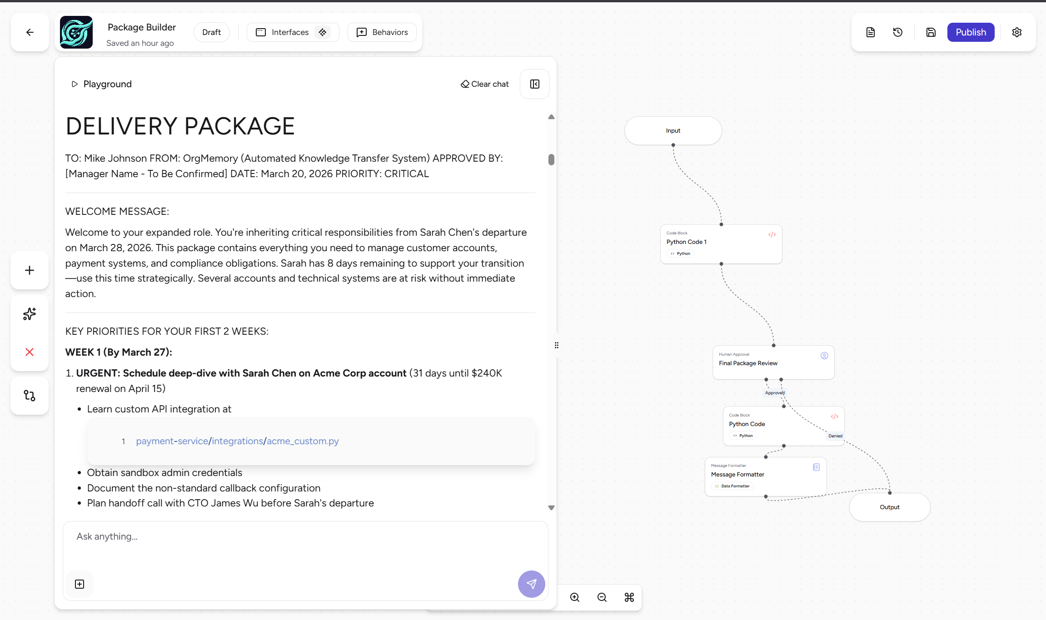The image size is (1046, 620).
Task: Click the back arrow button
Action: click(30, 32)
